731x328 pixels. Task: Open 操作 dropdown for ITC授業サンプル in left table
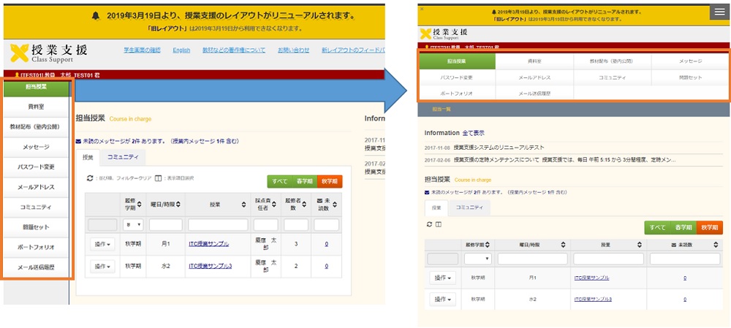(x=102, y=245)
